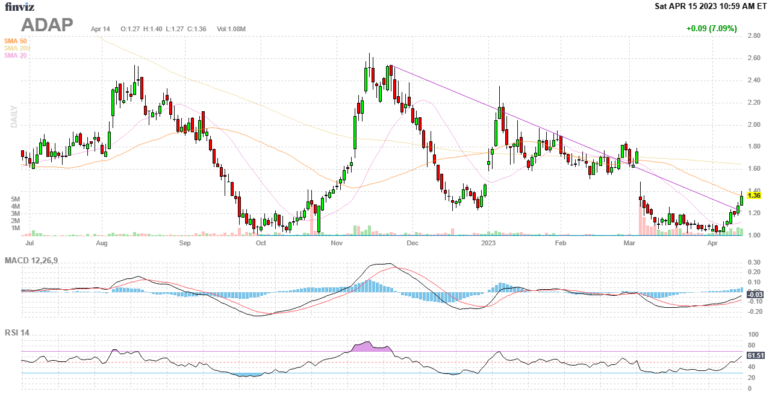The width and height of the screenshot is (772, 398).
Task: Click the finviz logo
Action: click(20, 7)
